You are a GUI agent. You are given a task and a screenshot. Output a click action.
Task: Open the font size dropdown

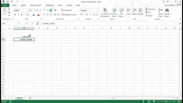[34, 10]
